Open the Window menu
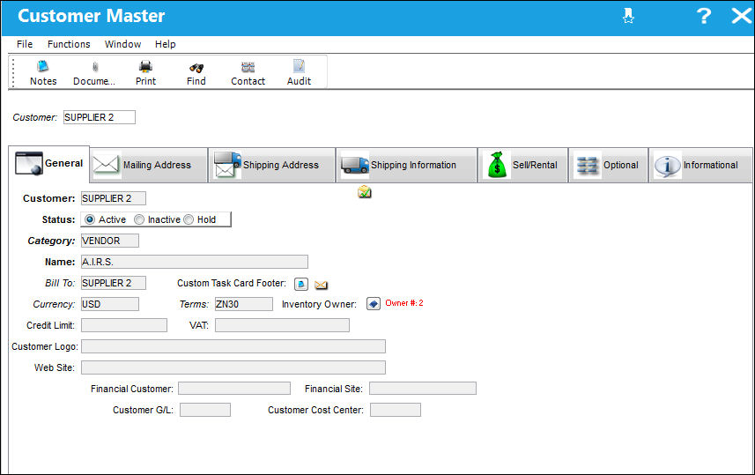The image size is (755, 475). [122, 44]
